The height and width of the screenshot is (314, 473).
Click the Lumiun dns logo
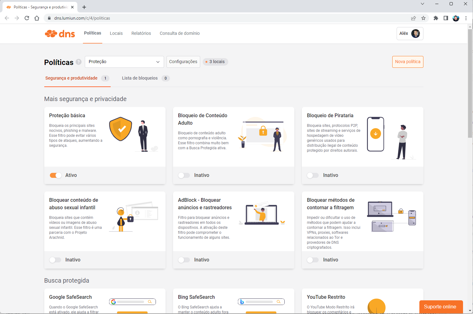[60, 33]
